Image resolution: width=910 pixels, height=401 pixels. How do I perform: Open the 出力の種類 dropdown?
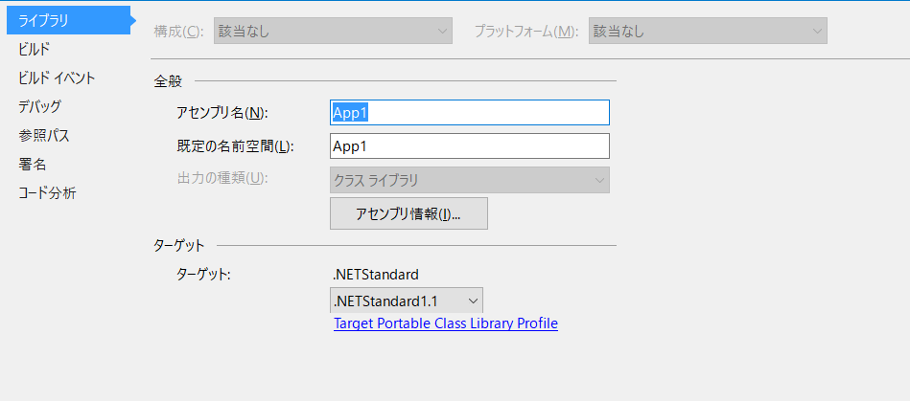pyautogui.click(x=470, y=180)
